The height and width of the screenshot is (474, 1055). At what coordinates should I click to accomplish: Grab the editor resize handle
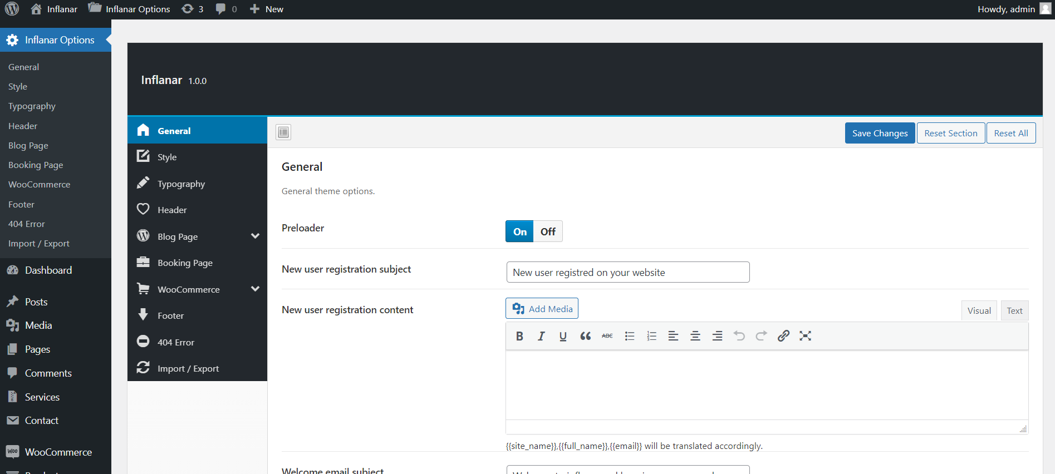point(1023,429)
